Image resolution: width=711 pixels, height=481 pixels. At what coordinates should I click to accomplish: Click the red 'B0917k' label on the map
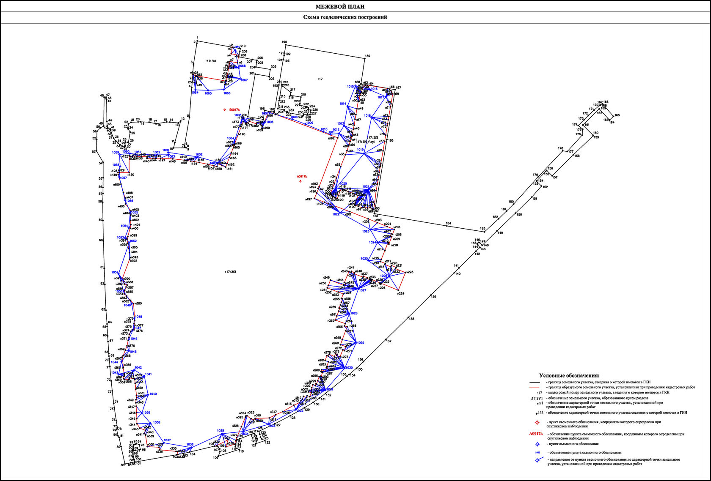coord(234,110)
